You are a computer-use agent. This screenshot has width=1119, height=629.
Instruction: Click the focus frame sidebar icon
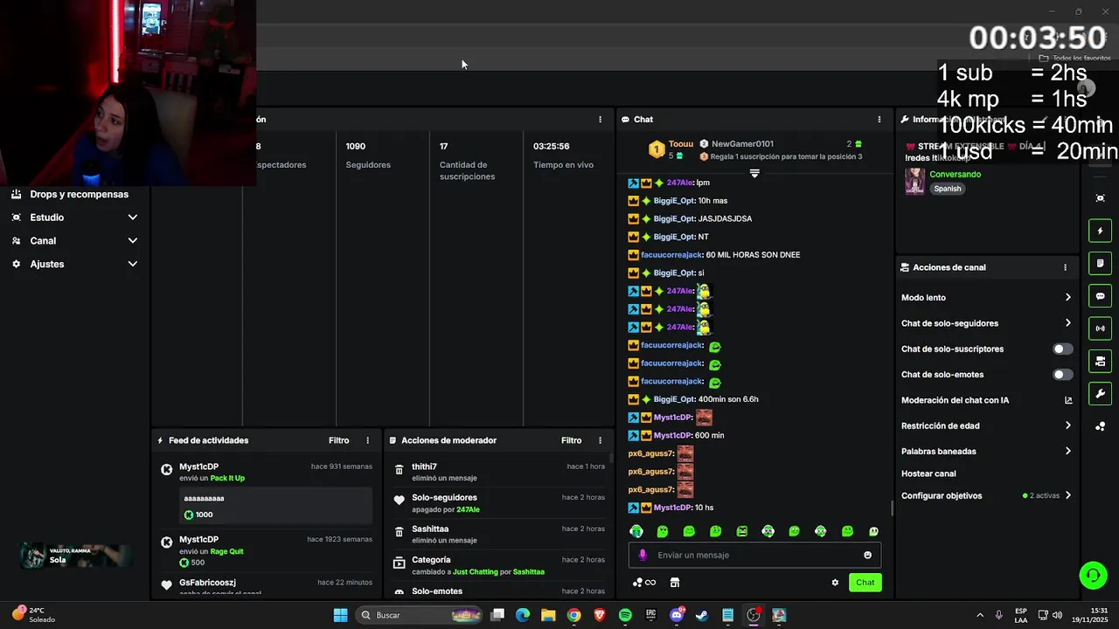1101,198
